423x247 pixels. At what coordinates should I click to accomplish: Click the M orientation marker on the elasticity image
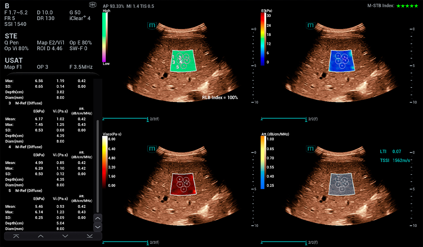[x=311, y=25]
